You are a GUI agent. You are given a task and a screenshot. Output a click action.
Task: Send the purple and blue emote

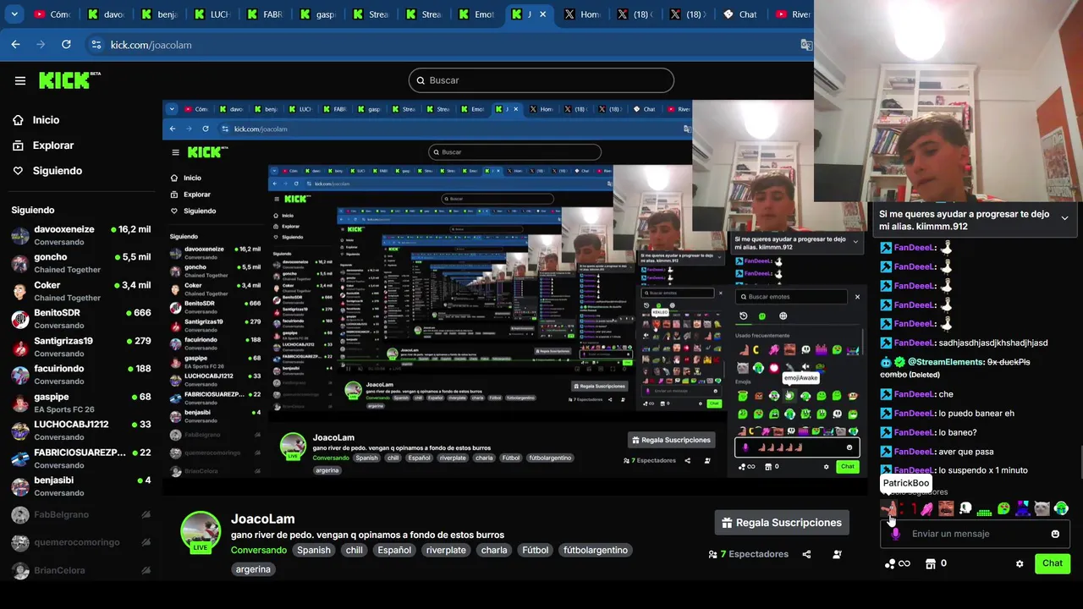click(1023, 508)
